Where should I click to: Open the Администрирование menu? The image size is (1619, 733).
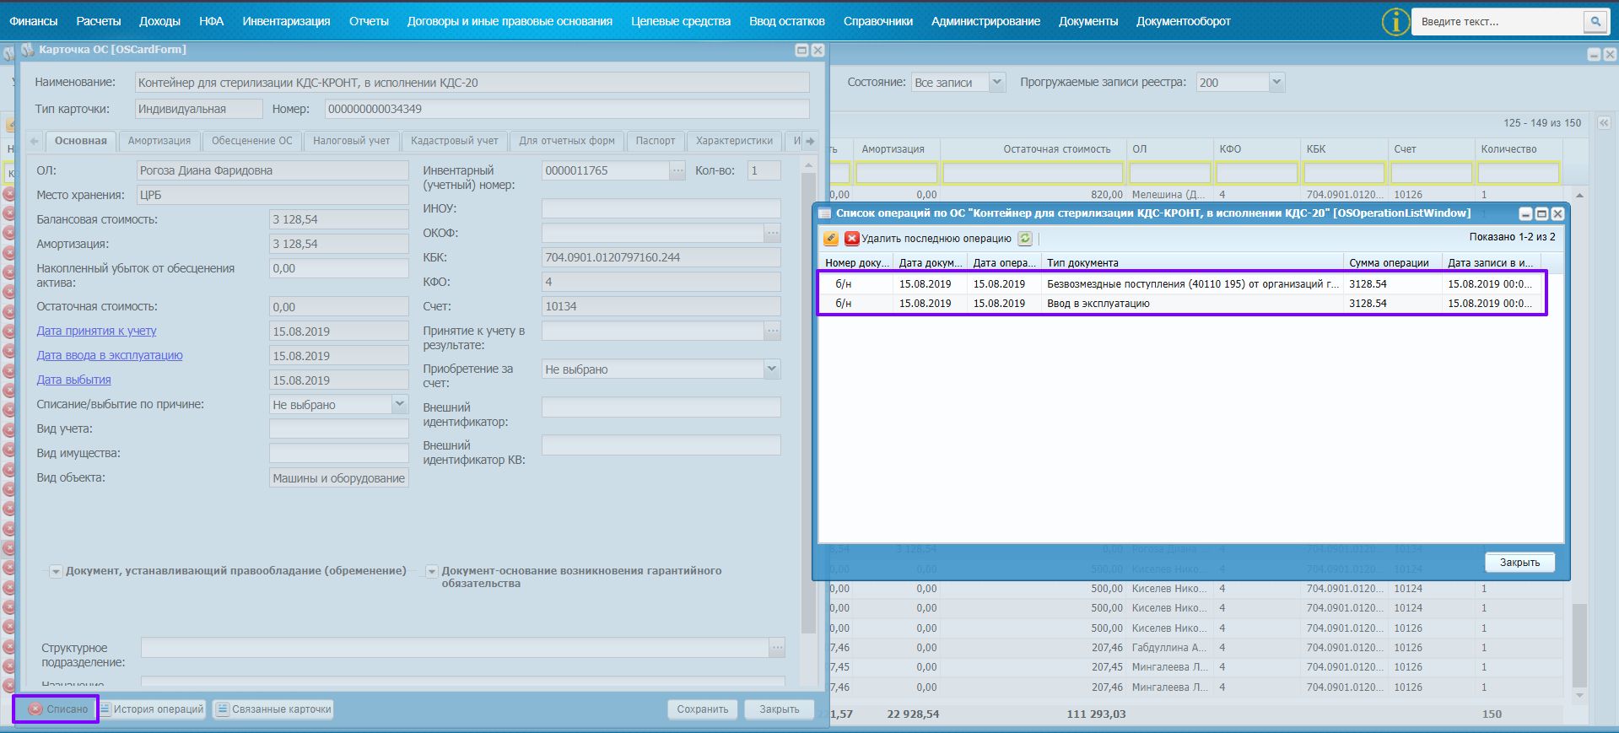coord(985,21)
